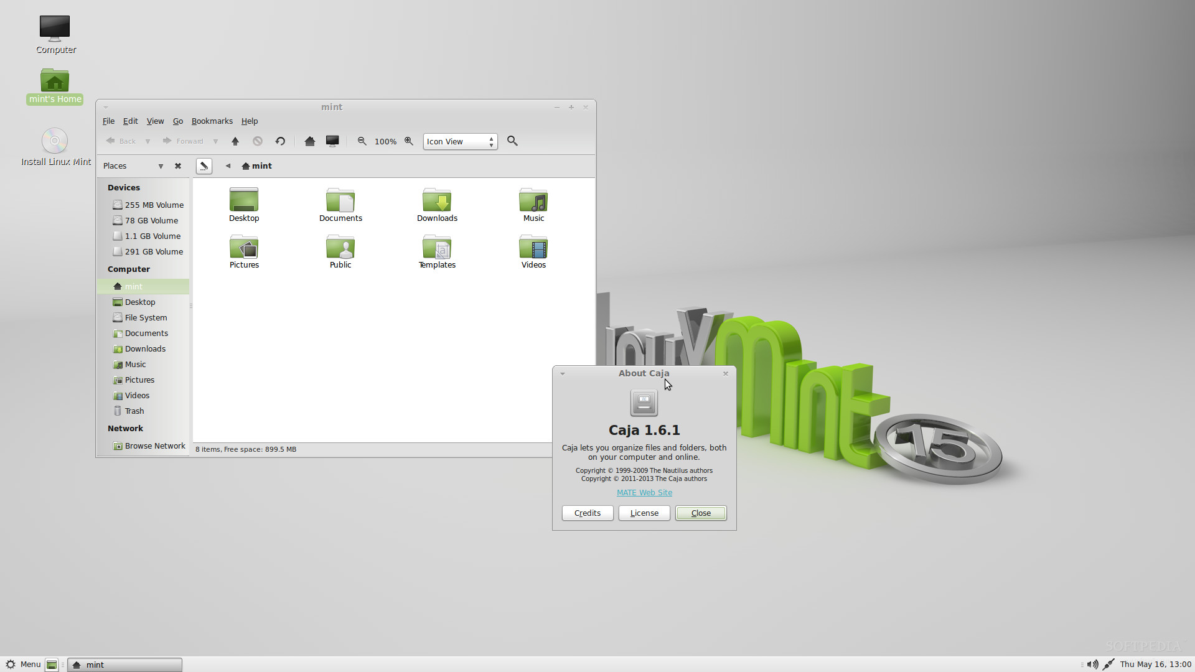1195x672 pixels.
Task: Click the Back navigation button
Action: coord(121,141)
